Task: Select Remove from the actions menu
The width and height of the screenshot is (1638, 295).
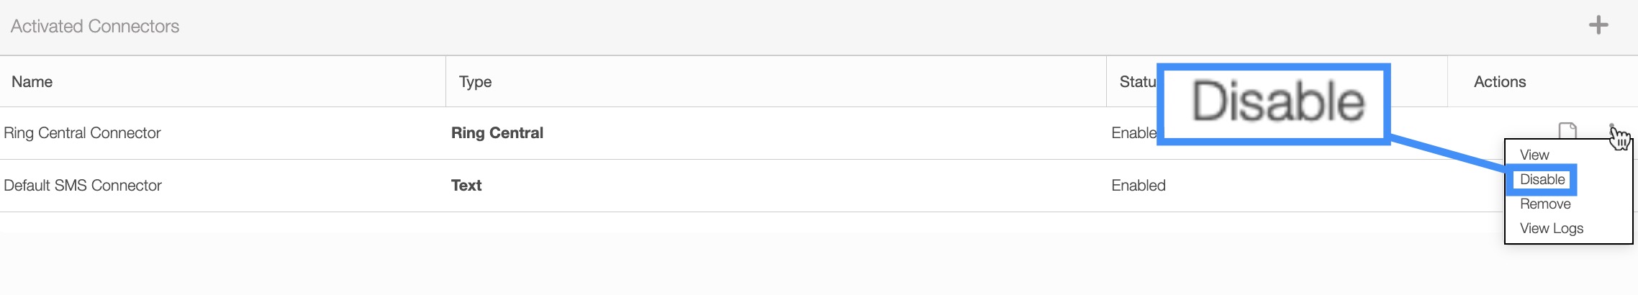Action: click(1545, 204)
